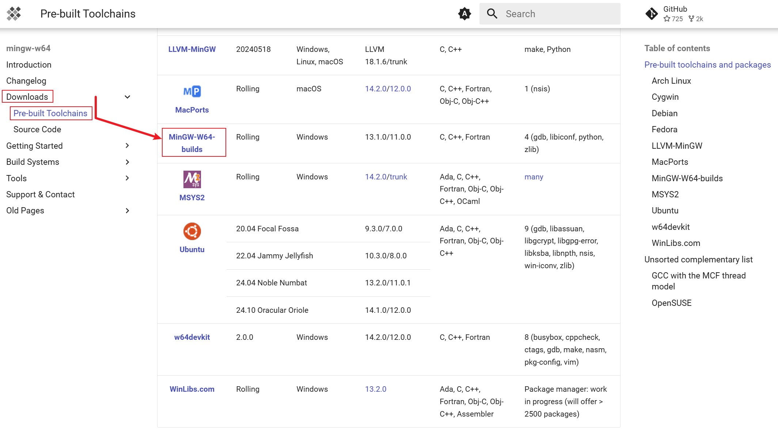Viewport: 778px width, 429px height.
Task: Click the 'many' packages link for MSYS2
Action: click(x=534, y=177)
